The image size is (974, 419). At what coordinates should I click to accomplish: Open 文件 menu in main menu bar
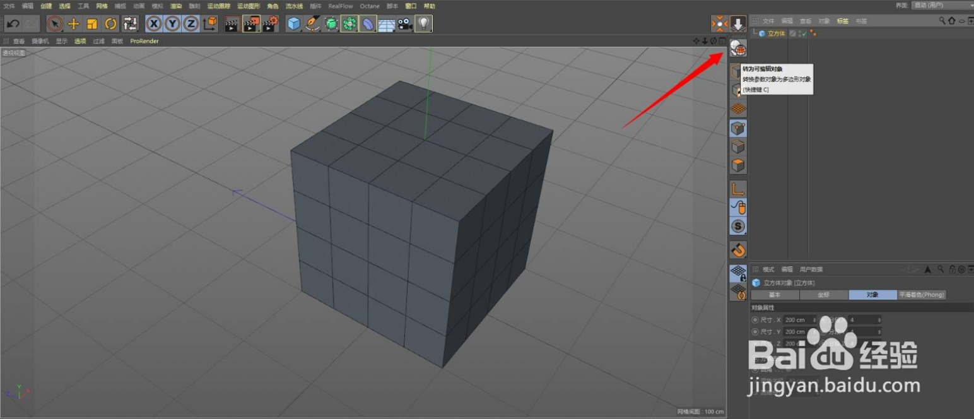pyautogui.click(x=9, y=6)
